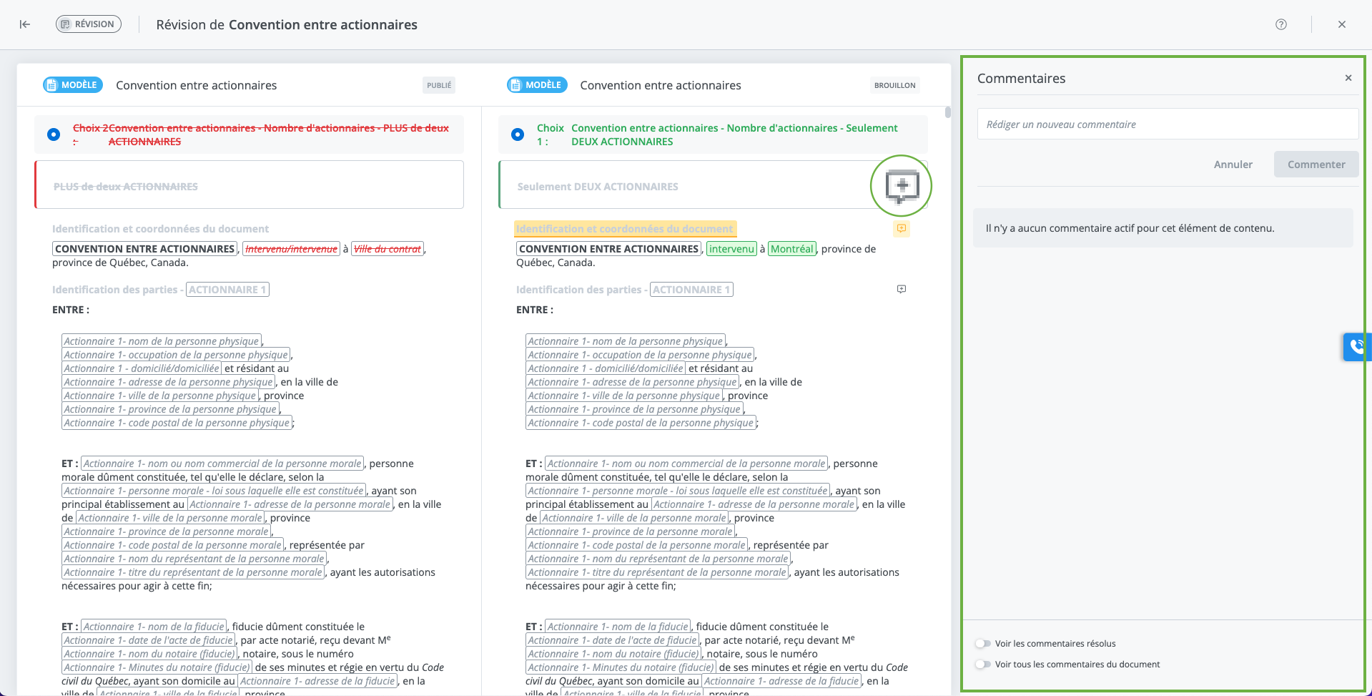Toggle Voir les commentaires résolus
Screen dimensions: 1372x696
983,644
